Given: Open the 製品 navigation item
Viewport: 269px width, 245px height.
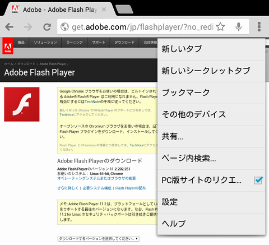Looking at the screenshot, I should click(21, 43).
